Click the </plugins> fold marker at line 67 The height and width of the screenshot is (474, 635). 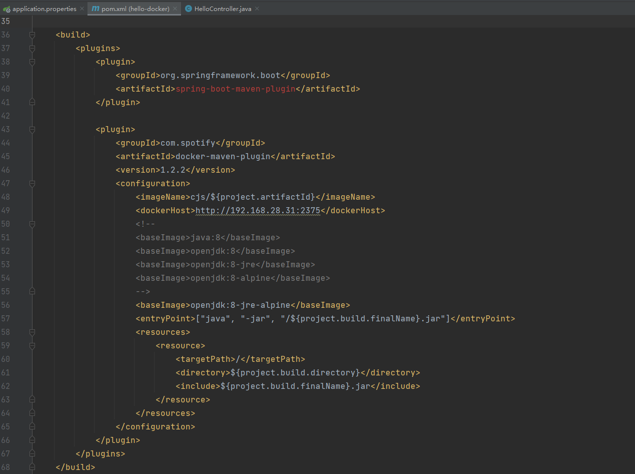(32, 454)
